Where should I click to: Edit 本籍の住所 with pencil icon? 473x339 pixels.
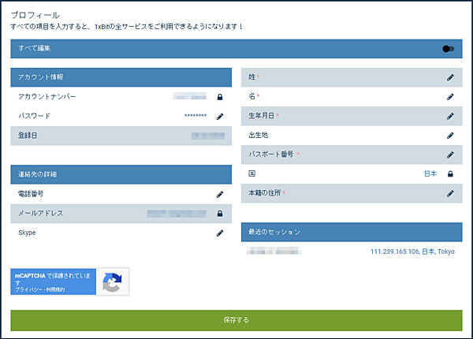[450, 193]
